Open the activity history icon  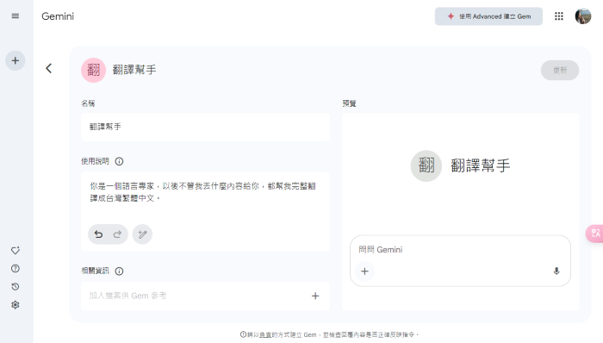click(x=16, y=286)
